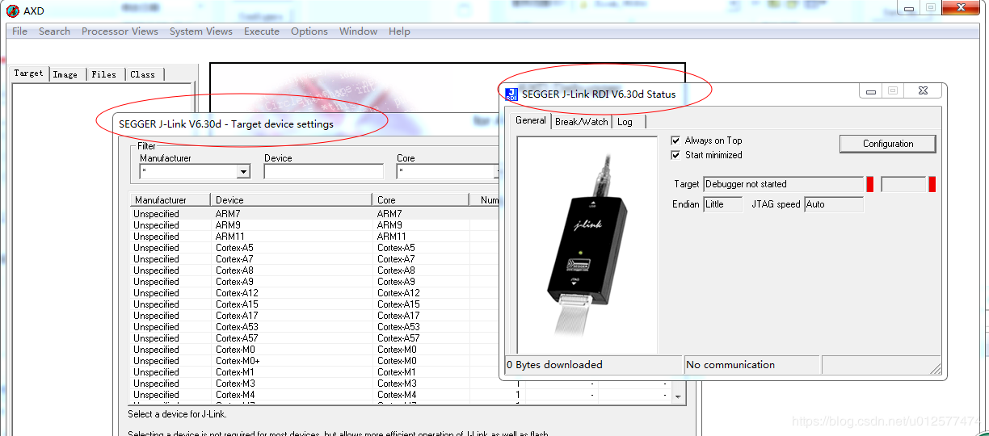The image size is (989, 436).
Task: Select the Cortex-M3 device row
Action: (x=400, y=384)
